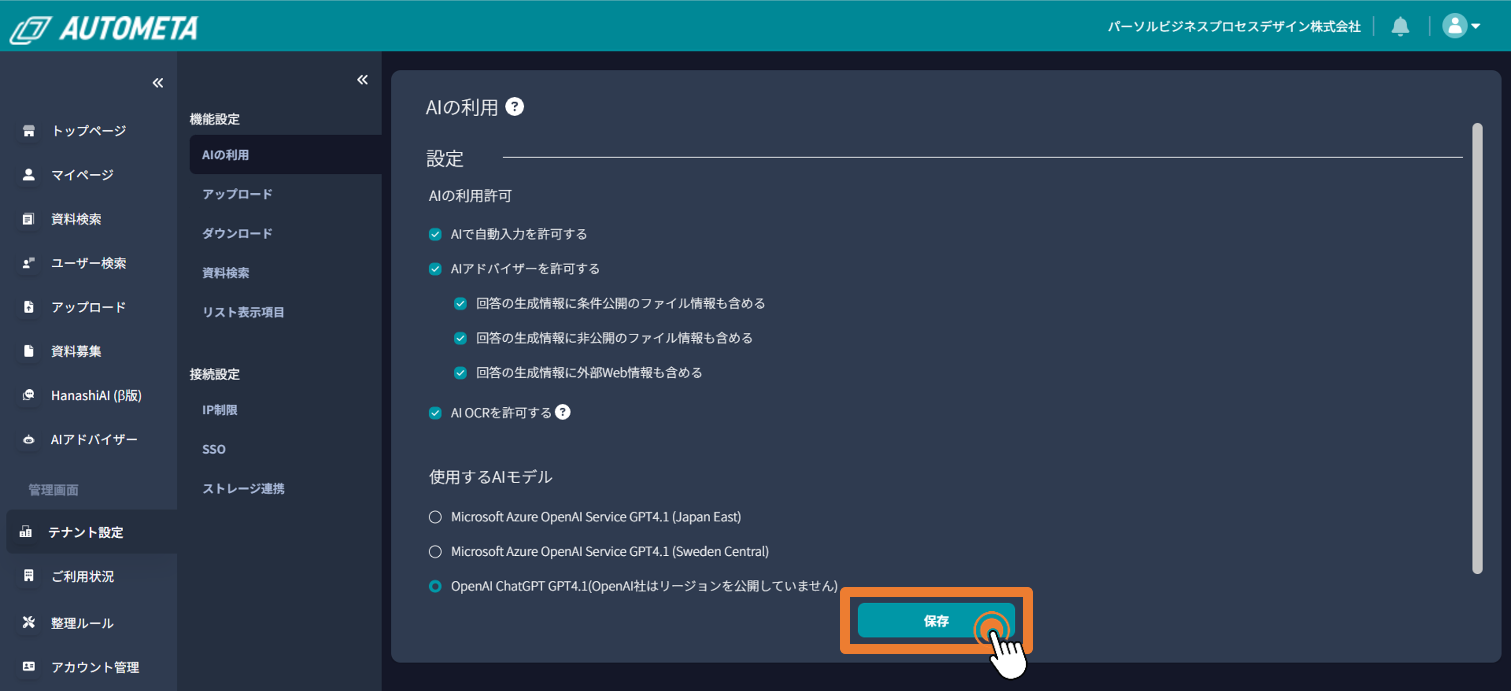This screenshot has height=691, width=1511.
Task: Open help icon beside AI OCRを許可する
Action: point(563,412)
